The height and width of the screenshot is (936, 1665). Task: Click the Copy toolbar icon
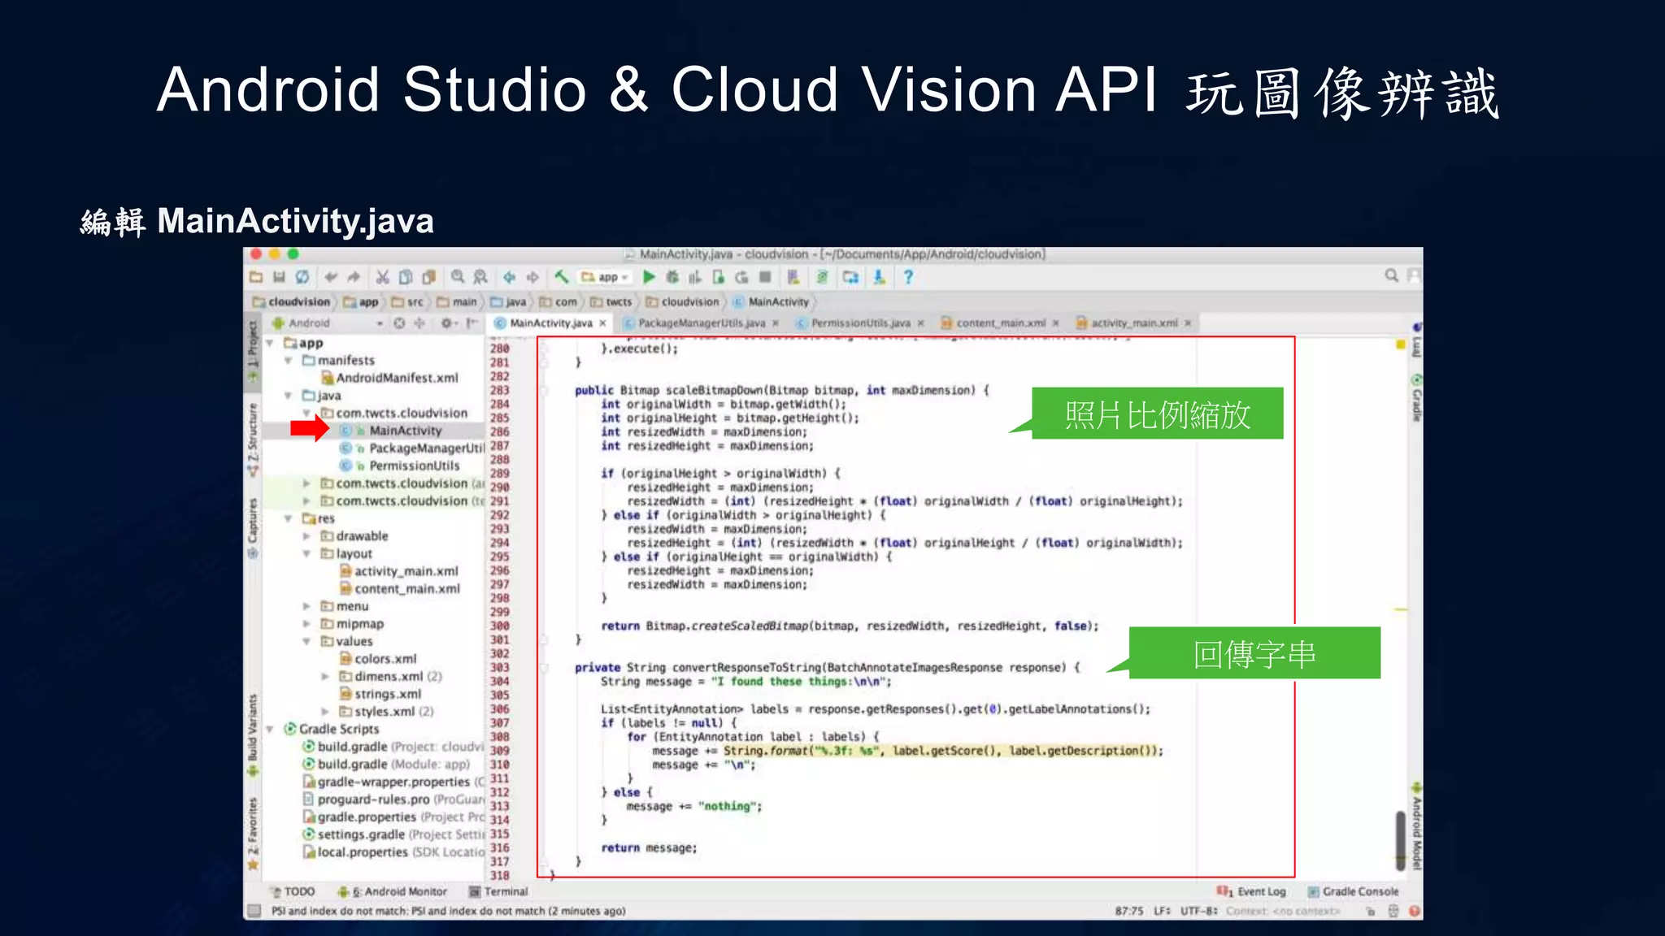[x=406, y=277]
